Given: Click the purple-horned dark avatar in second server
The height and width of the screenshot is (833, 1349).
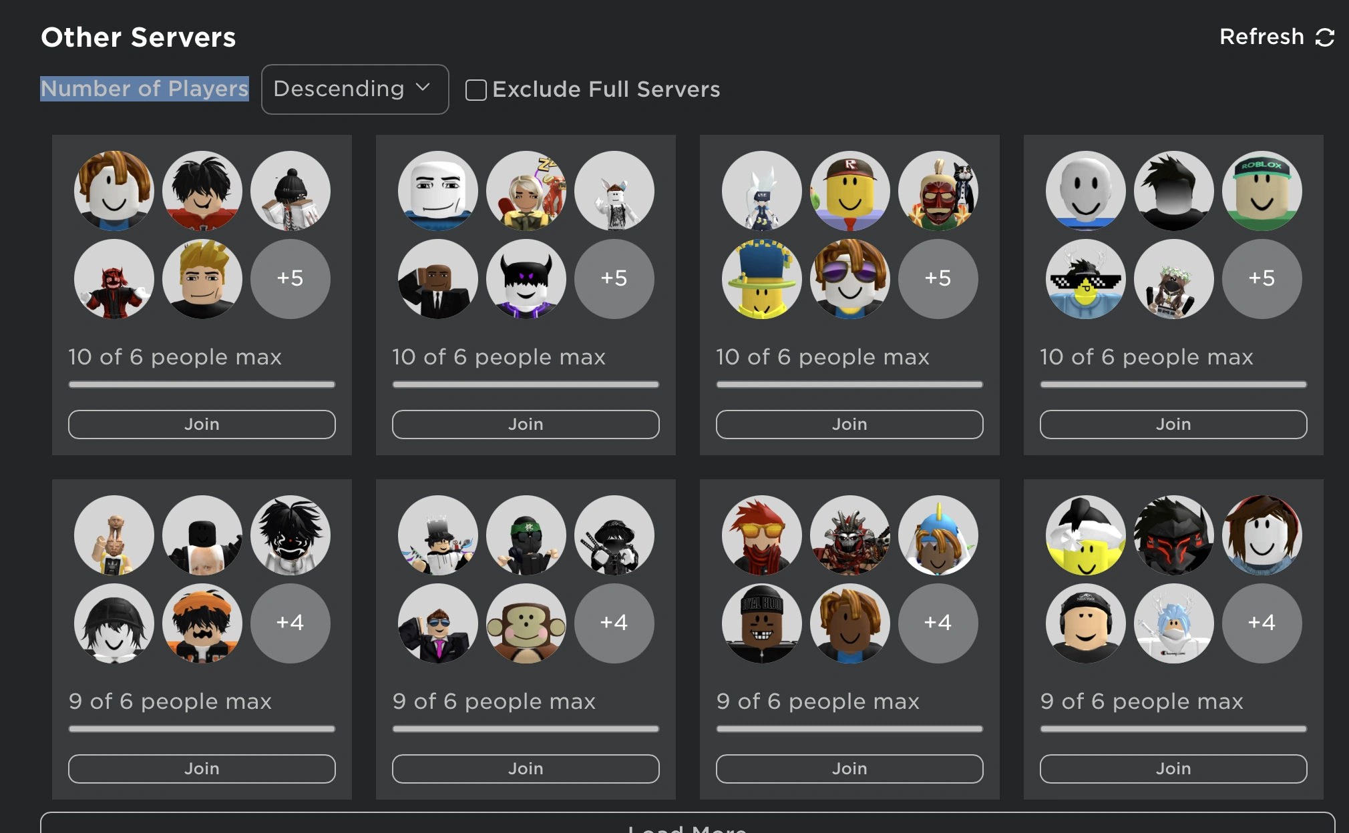Looking at the screenshot, I should click(x=526, y=279).
